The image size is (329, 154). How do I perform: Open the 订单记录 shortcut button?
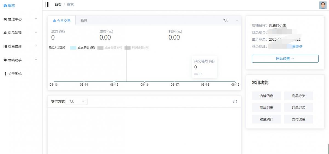coord(298,108)
